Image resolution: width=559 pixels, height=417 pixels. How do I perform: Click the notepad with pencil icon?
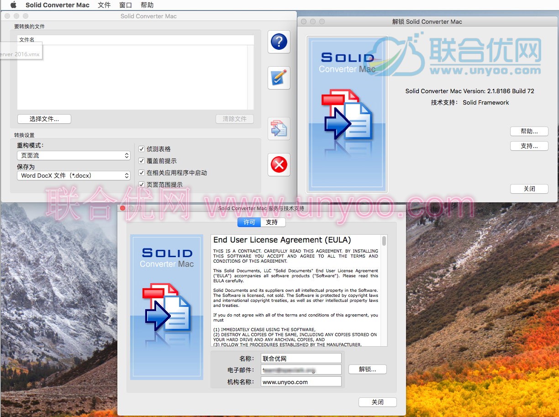[279, 78]
